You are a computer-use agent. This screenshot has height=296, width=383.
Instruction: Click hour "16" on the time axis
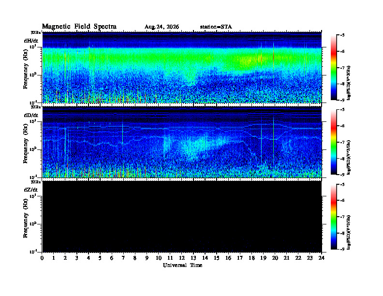pos(228,258)
